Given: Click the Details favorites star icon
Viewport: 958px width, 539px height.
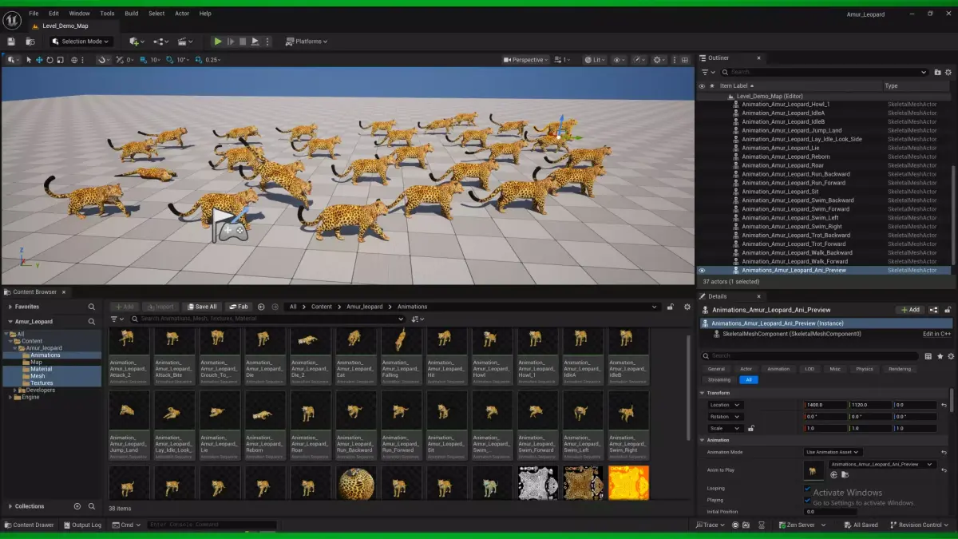Looking at the screenshot, I should point(940,356).
